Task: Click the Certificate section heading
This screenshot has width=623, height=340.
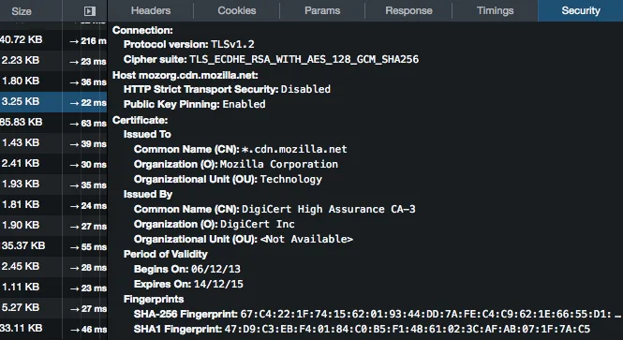Action: pyautogui.click(x=141, y=120)
